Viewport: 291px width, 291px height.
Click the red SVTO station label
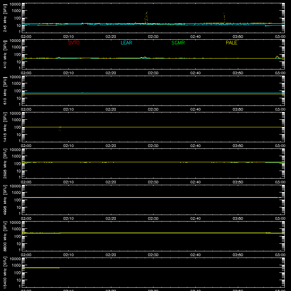(74, 43)
